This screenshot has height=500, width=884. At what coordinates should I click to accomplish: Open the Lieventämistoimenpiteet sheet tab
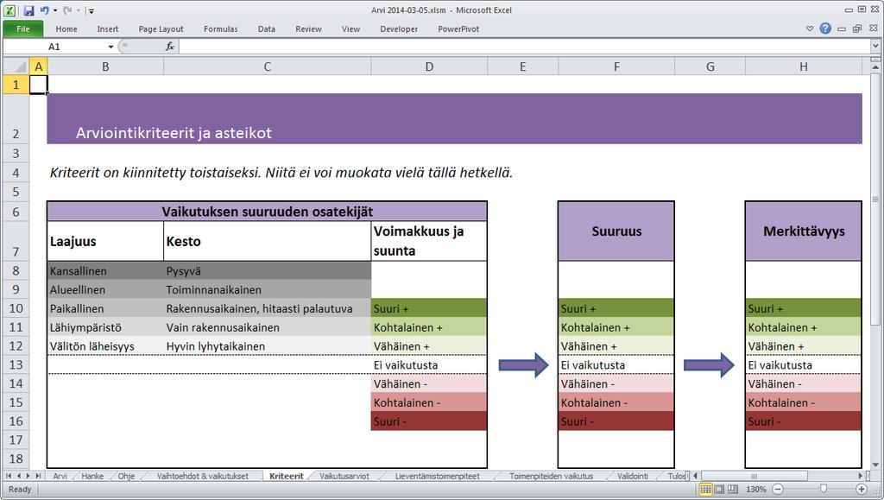(438, 477)
